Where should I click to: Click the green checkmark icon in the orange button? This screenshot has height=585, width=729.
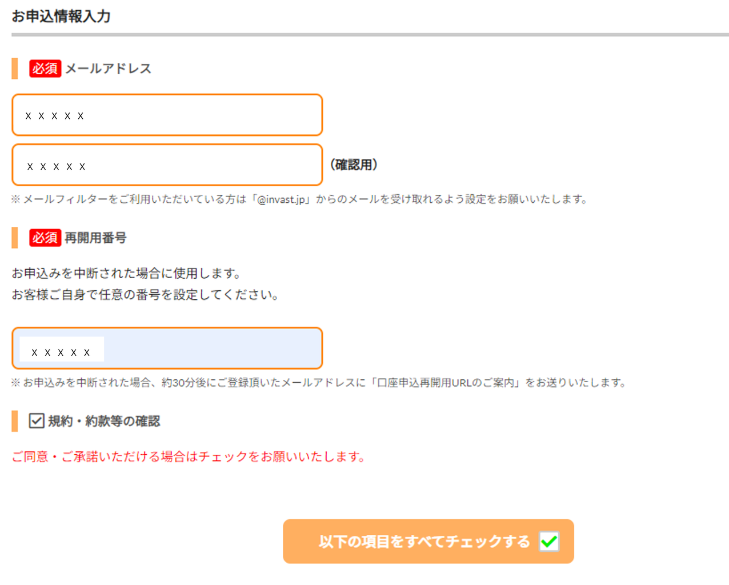pyautogui.click(x=549, y=541)
